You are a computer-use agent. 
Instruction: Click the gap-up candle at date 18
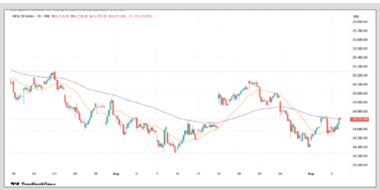click(219, 97)
